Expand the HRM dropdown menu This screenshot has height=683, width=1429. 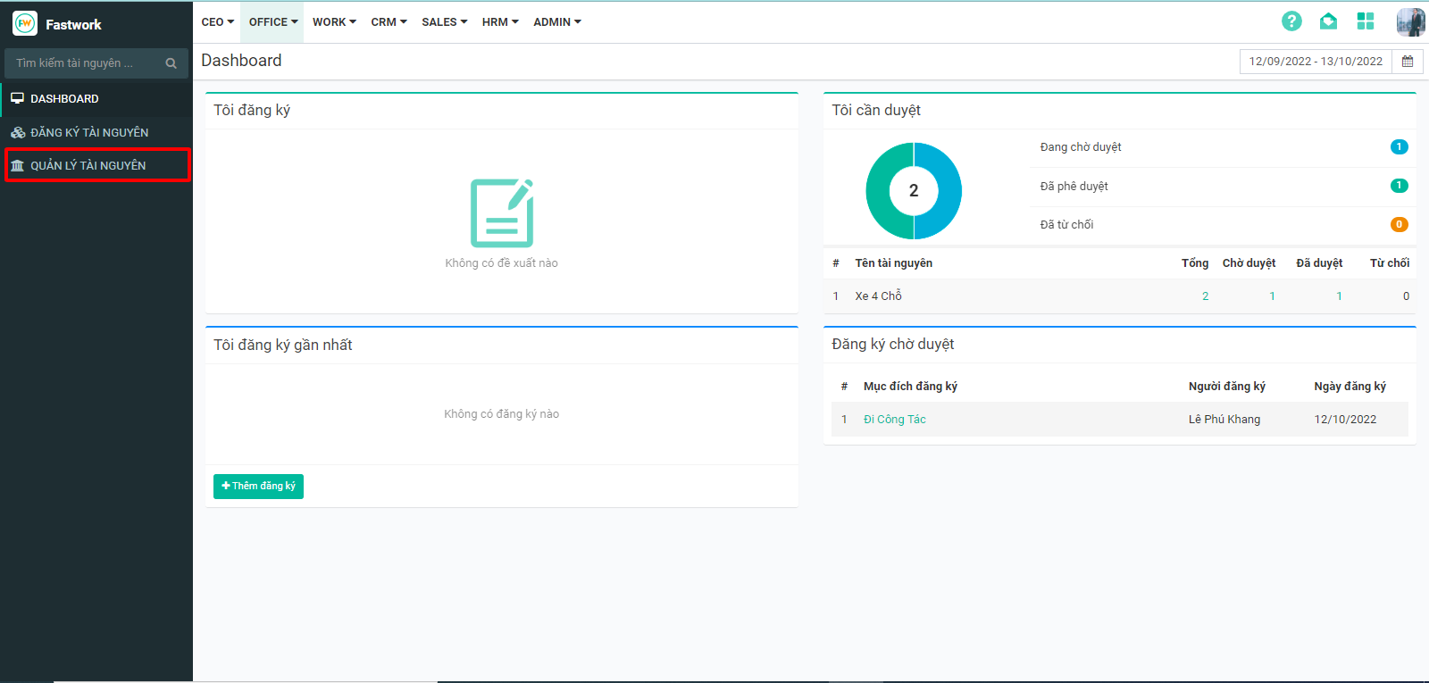(x=499, y=22)
